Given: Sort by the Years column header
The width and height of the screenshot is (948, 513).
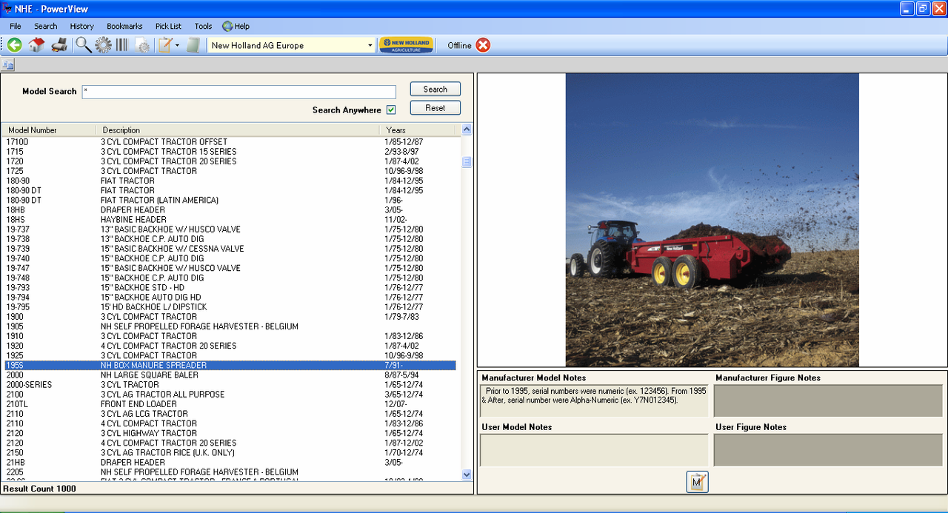Looking at the screenshot, I should 417,130.
